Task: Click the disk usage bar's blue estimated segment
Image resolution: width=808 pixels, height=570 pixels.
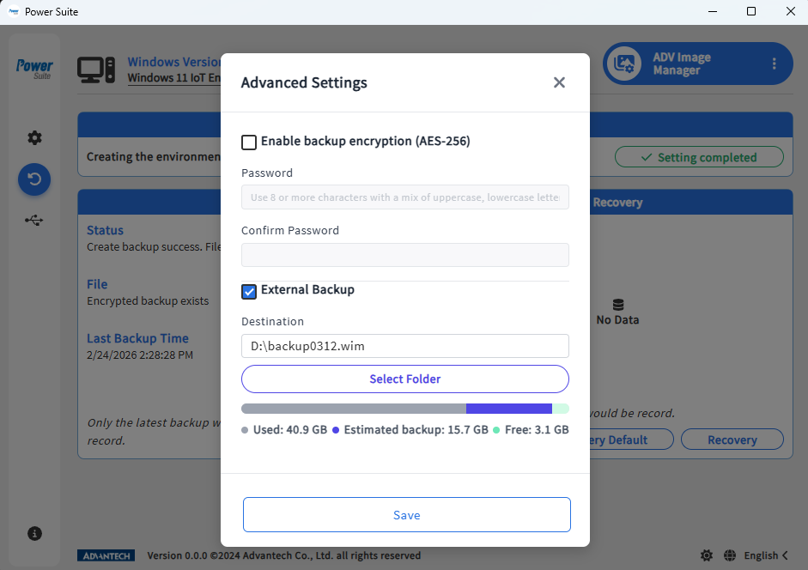Action: [x=509, y=409]
